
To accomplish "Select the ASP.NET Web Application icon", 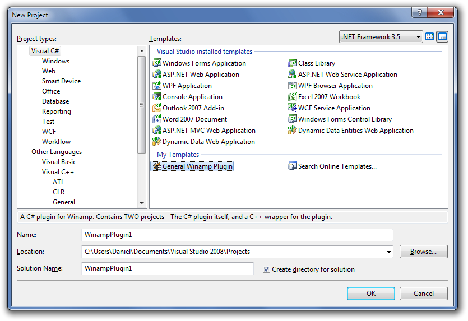I will [x=157, y=75].
